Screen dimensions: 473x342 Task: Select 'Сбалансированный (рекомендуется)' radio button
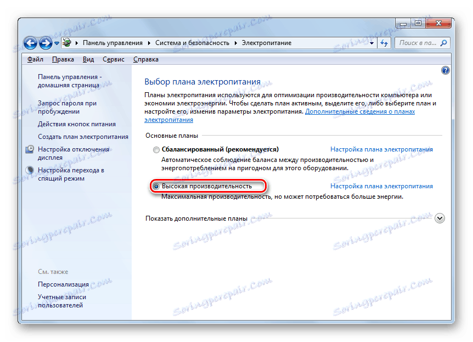pos(156,150)
